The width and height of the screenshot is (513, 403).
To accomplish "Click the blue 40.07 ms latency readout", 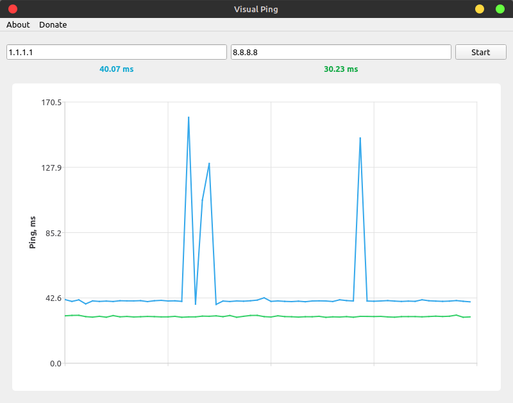I will (x=116, y=69).
